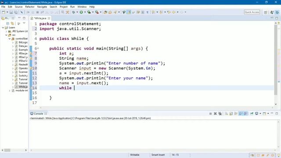Toggle Mark Occurrences in toolbar
The width and height of the screenshot is (281, 158).
pyautogui.click(x=129, y=12)
